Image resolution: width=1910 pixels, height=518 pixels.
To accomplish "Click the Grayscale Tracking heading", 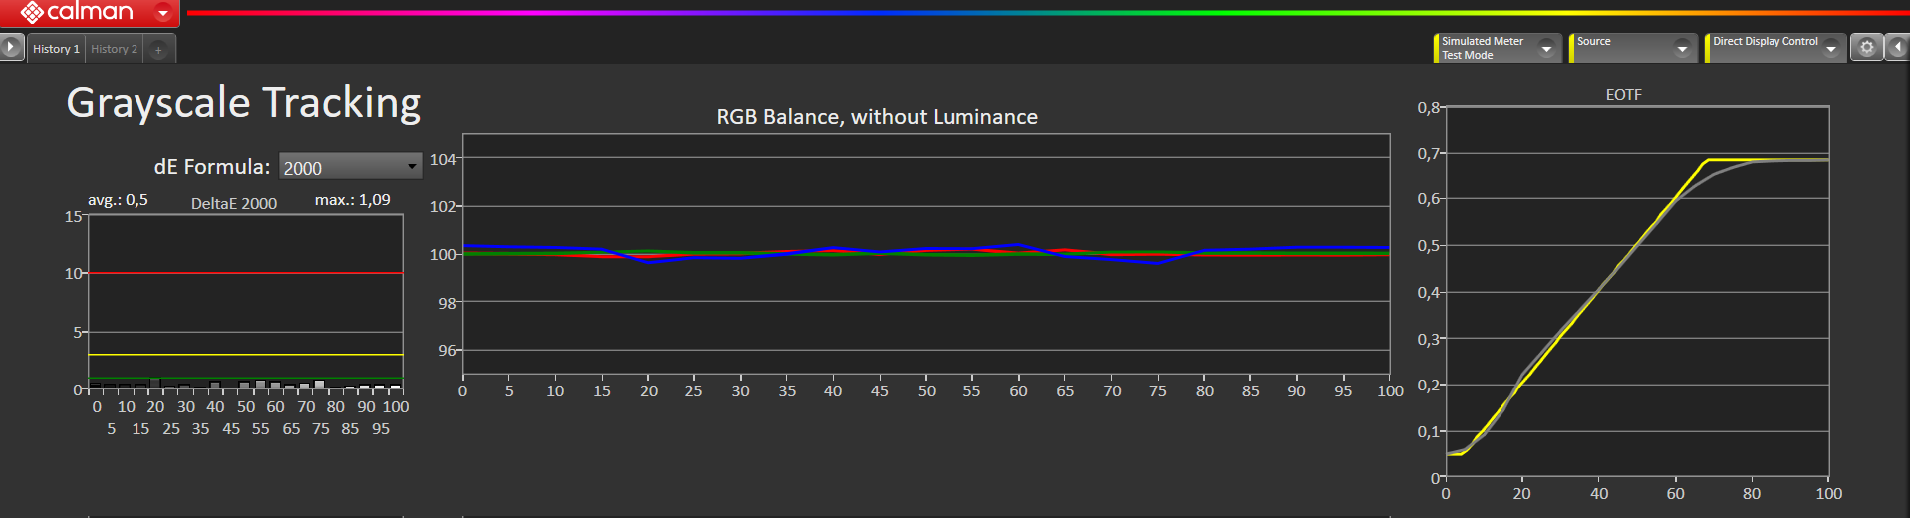I will pyautogui.click(x=243, y=103).
